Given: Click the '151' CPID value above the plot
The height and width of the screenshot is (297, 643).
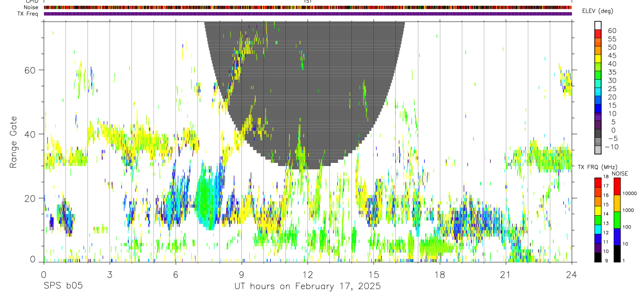Looking at the screenshot, I should click(x=308, y=2).
